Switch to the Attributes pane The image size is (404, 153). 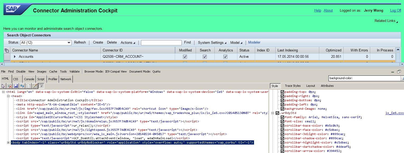[327, 86]
